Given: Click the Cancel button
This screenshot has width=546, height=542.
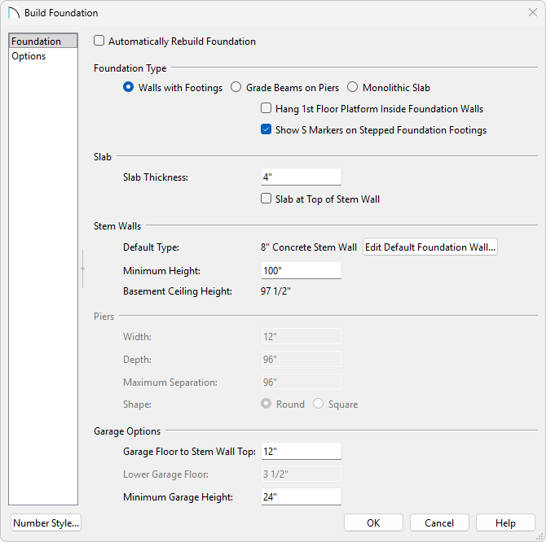Looking at the screenshot, I should pos(439,523).
